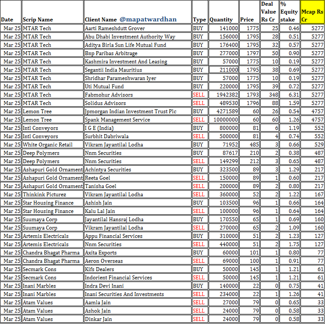
Task: Select quantity 10000000 cell
Action: (224, 119)
